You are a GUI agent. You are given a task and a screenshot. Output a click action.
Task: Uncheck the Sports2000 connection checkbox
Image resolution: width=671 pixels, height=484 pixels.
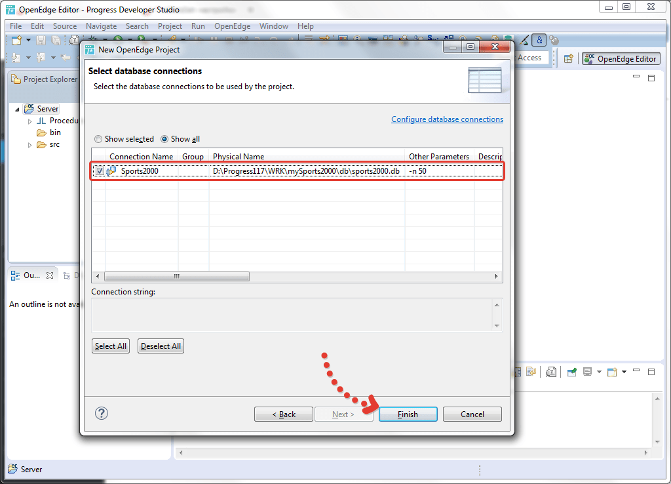coord(100,171)
